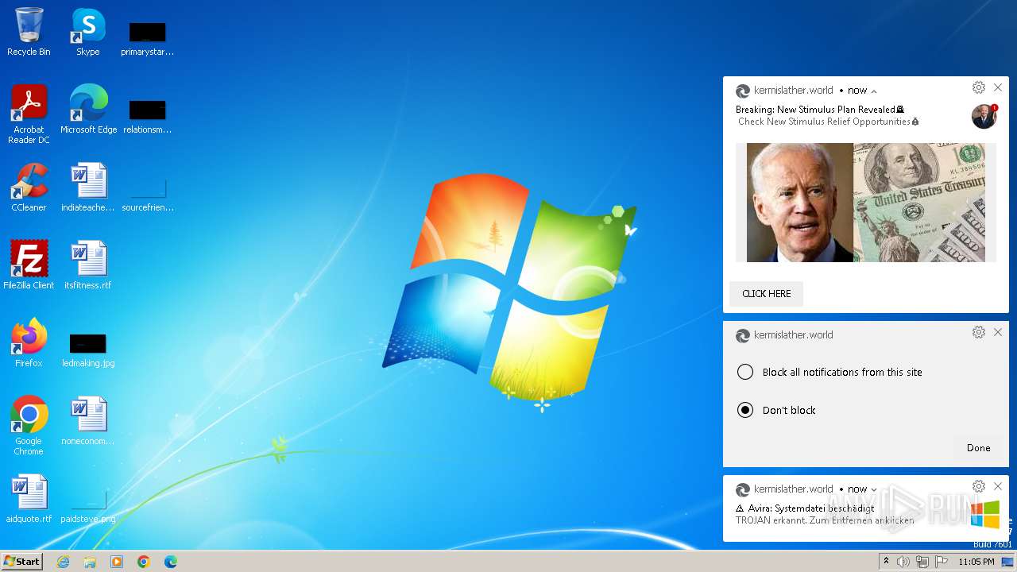1017x572 pixels.
Task: Select the indiateache... Word document icon
Action: (88, 187)
